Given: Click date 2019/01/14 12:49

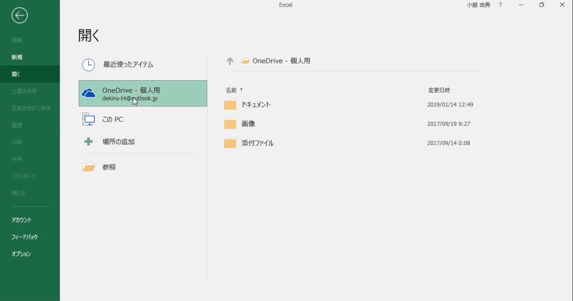Looking at the screenshot, I should pos(450,105).
